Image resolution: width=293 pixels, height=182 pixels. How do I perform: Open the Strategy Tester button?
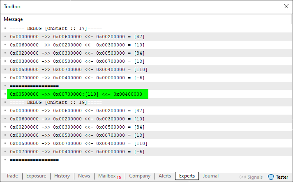click(x=278, y=177)
